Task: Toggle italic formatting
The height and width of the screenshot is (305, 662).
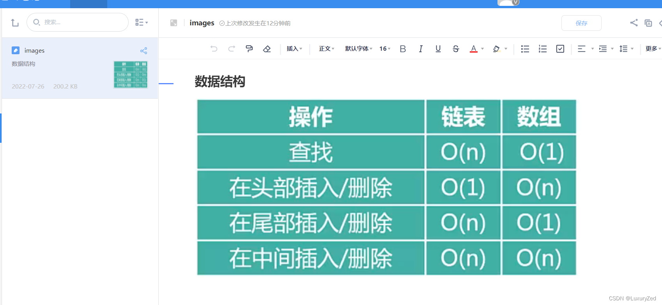Action: point(421,49)
